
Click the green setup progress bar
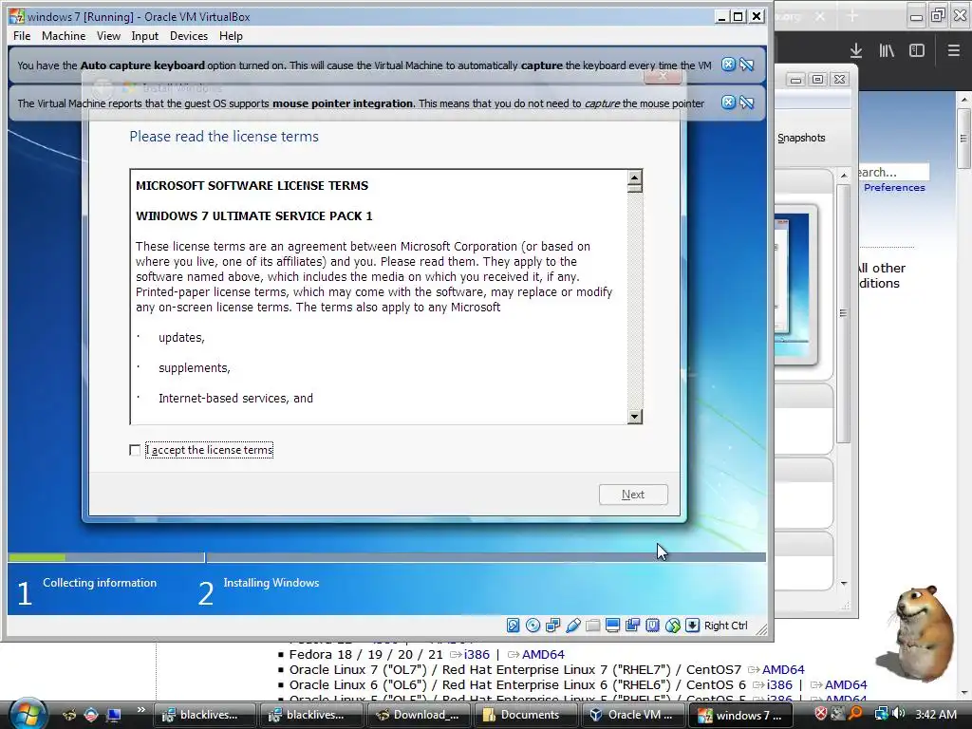coord(37,557)
